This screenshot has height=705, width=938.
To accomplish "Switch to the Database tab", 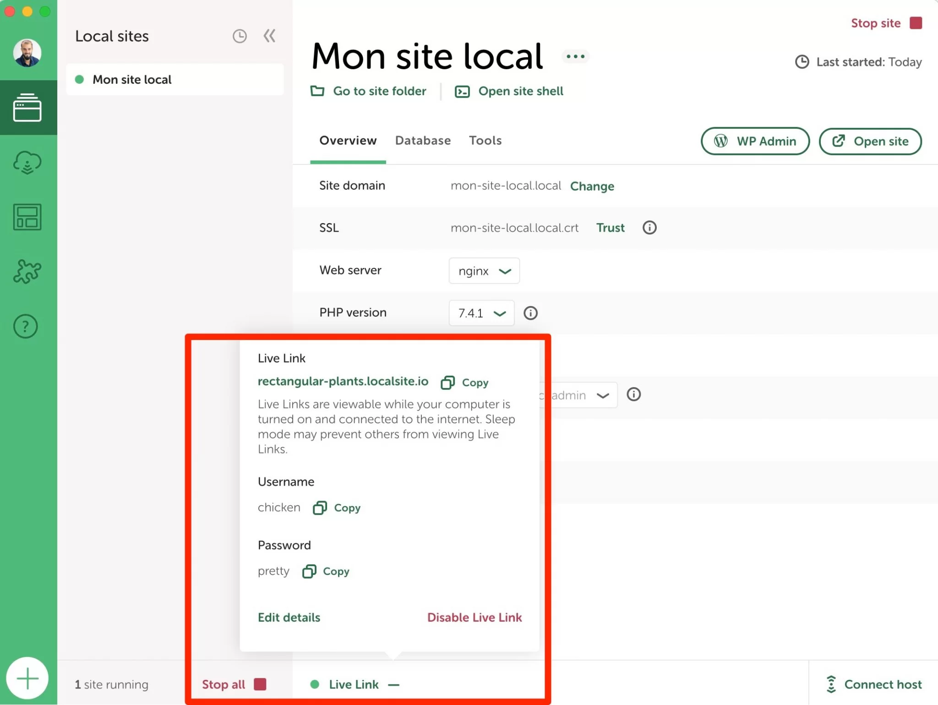I will pyautogui.click(x=423, y=141).
